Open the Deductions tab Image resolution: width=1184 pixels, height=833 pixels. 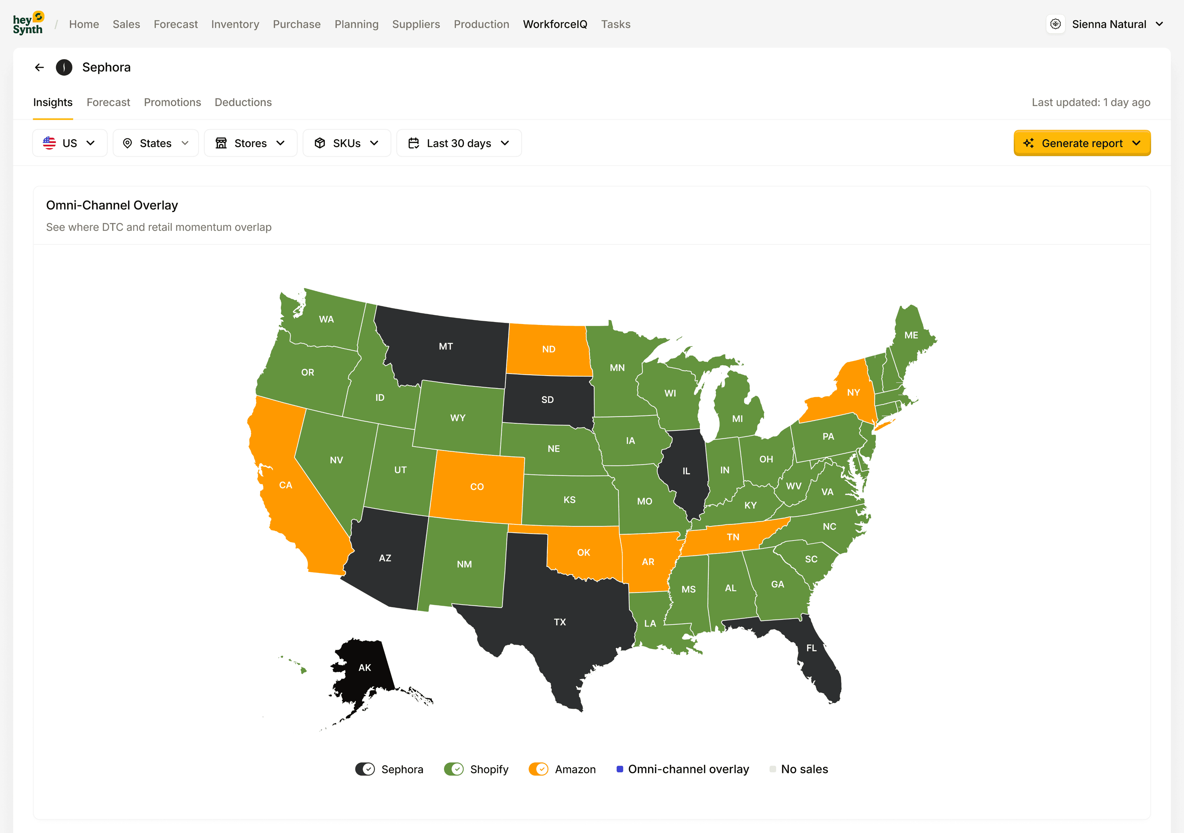coord(243,103)
